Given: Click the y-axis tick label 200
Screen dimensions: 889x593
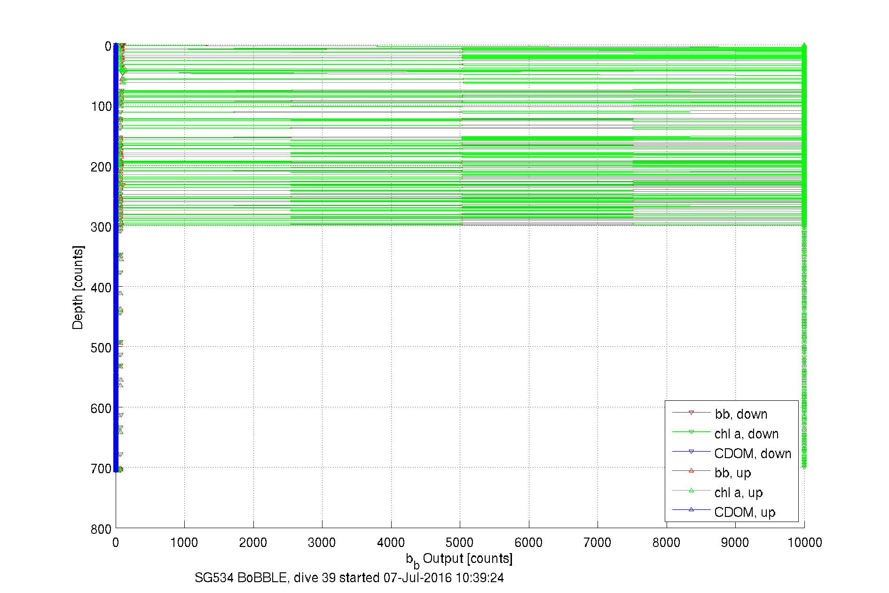Looking at the screenshot, I should point(102,167).
